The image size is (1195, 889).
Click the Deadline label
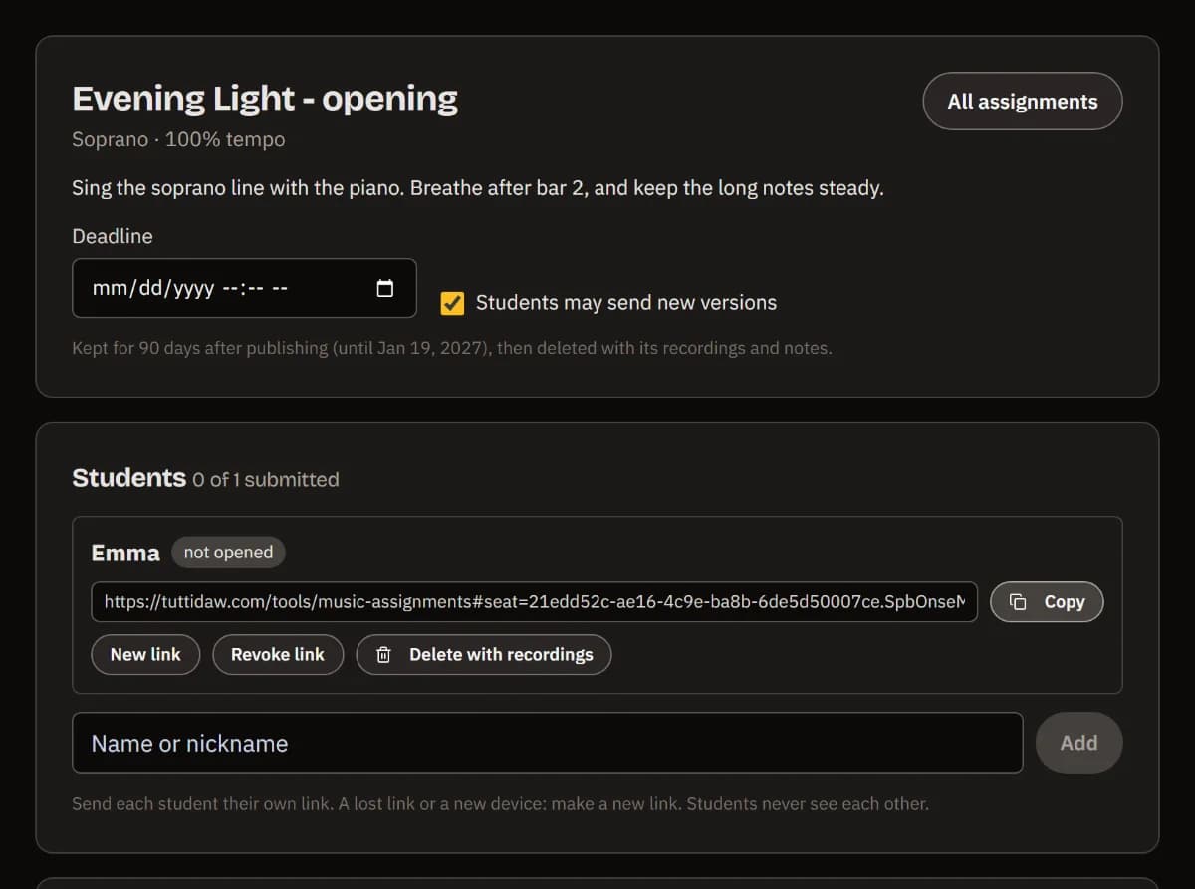coord(113,237)
